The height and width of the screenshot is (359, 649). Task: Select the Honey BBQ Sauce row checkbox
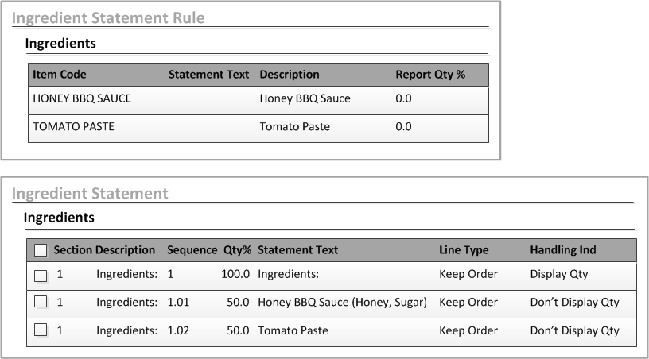(41, 303)
